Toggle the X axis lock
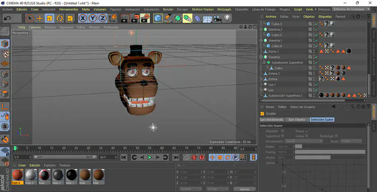The image size is (377, 192). (x=83, y=18)
